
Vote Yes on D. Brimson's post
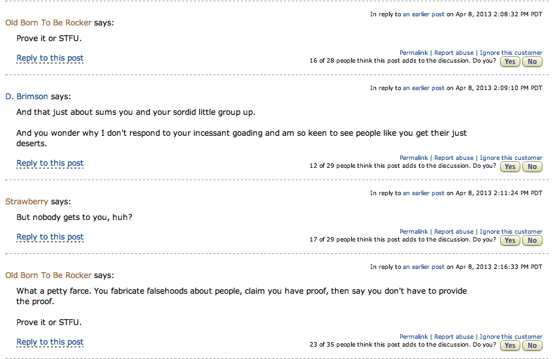click(x=510, y=167)
